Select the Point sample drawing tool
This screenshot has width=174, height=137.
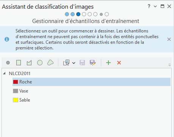(8, 63)
